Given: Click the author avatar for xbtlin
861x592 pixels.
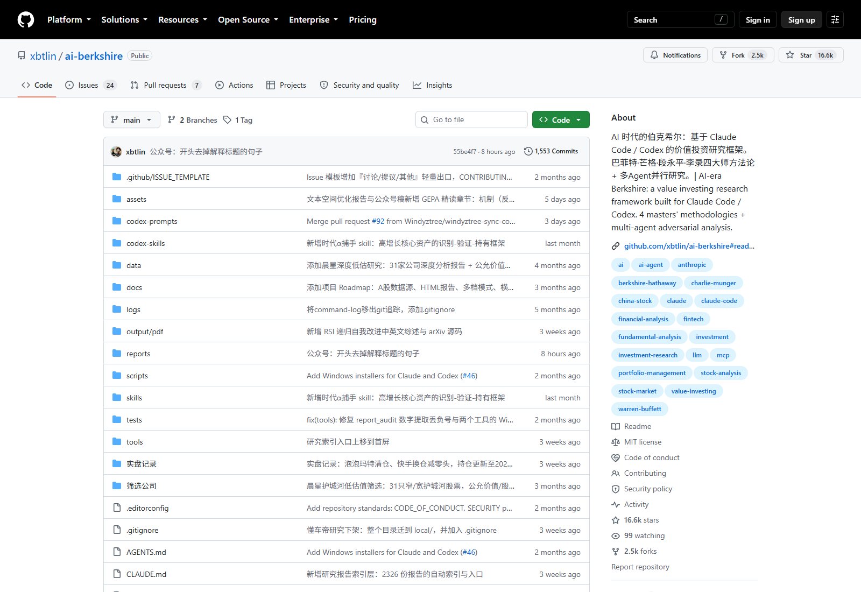Looking at the screenshot, I should click(x=116, y=152).
